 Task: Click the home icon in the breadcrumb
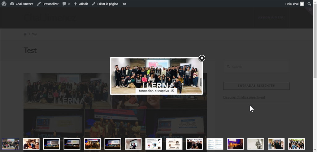pyautogui.click(x=25, y=34)
